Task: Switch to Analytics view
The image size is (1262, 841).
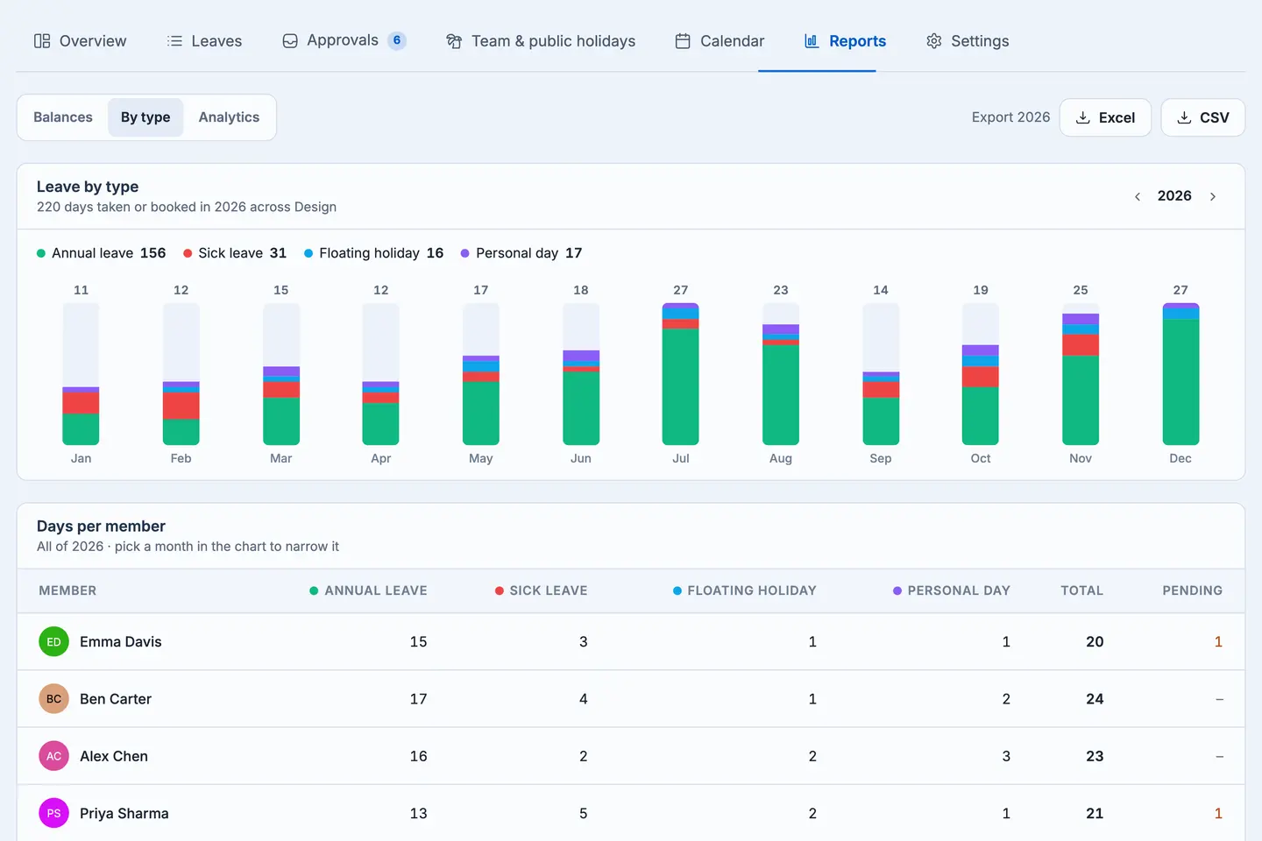Action: [x=229, y=117]
